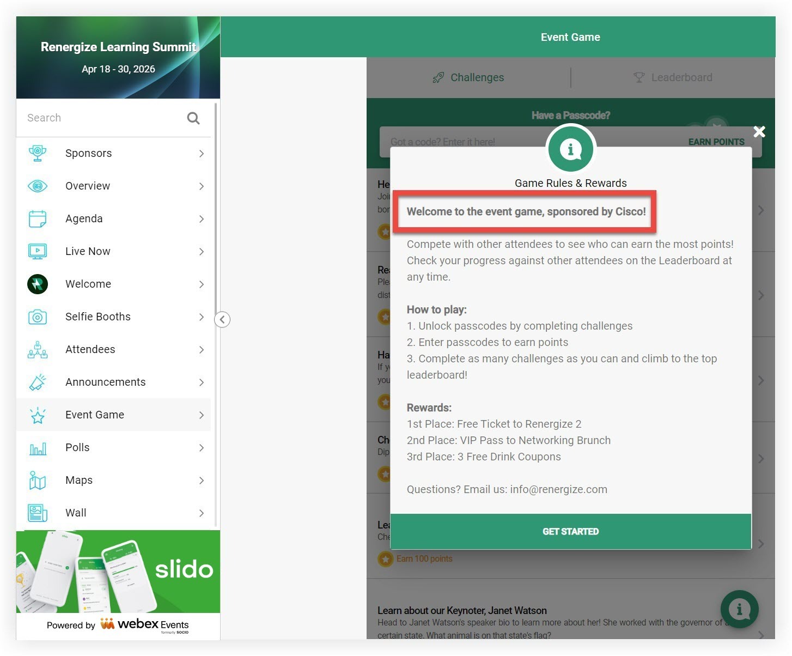
Task: Click the Announcements megaphone icon
Action: pos(38,382)
